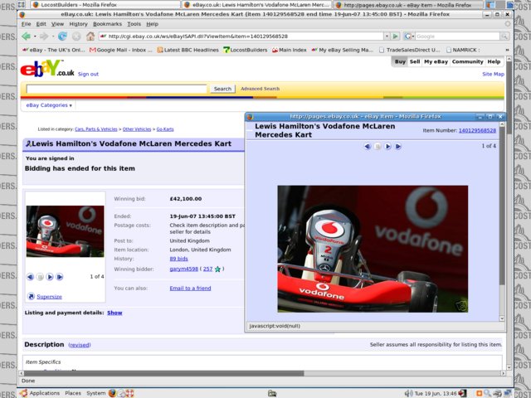Open My eBay Selling Ma... bookmark
The width and height of the screenshot is (531, 398).
click(x=342, y=50)
